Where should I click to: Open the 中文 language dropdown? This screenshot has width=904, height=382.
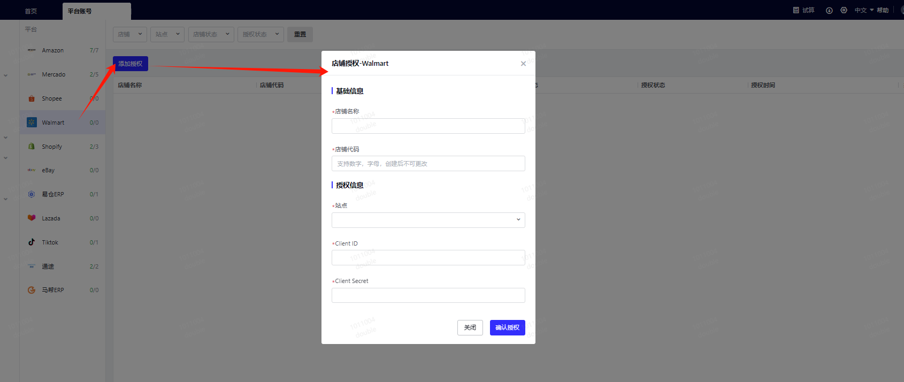[x=864, y=10]
